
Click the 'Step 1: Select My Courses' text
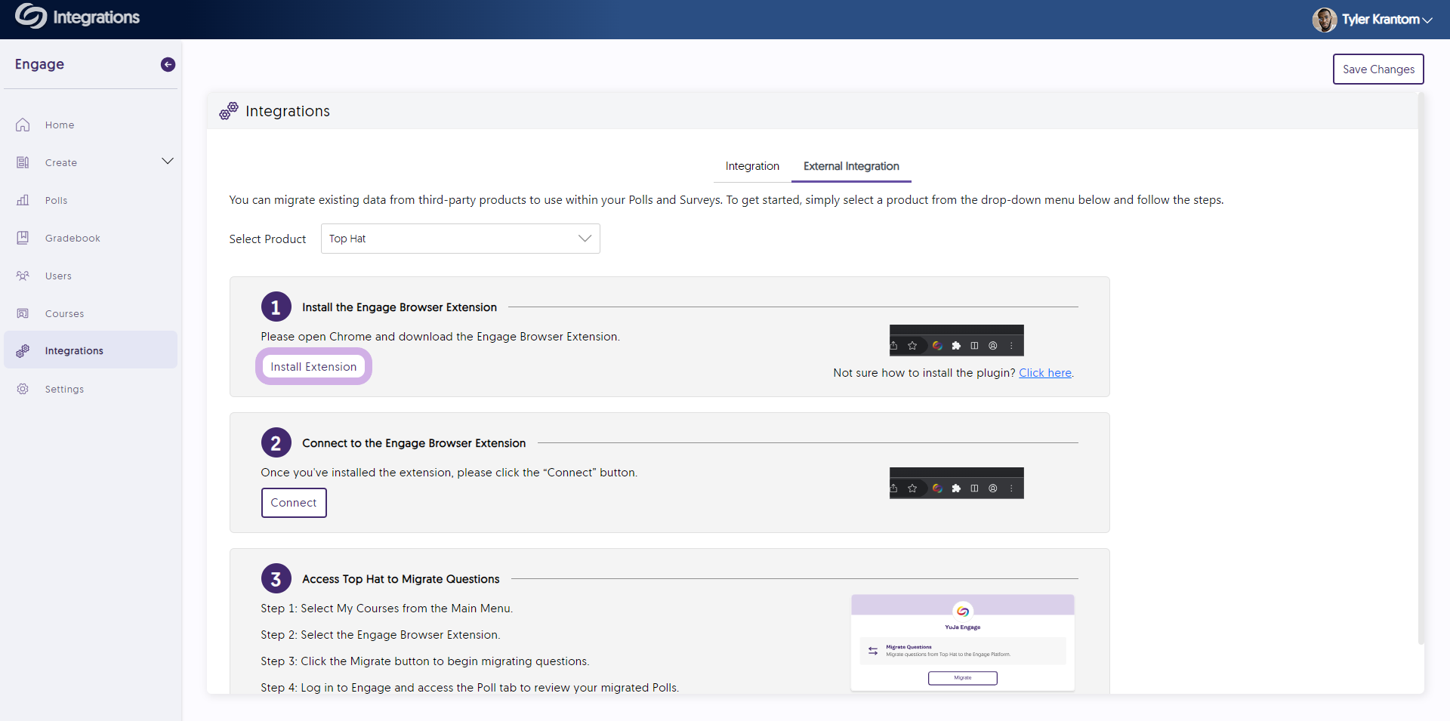[387, 609]
